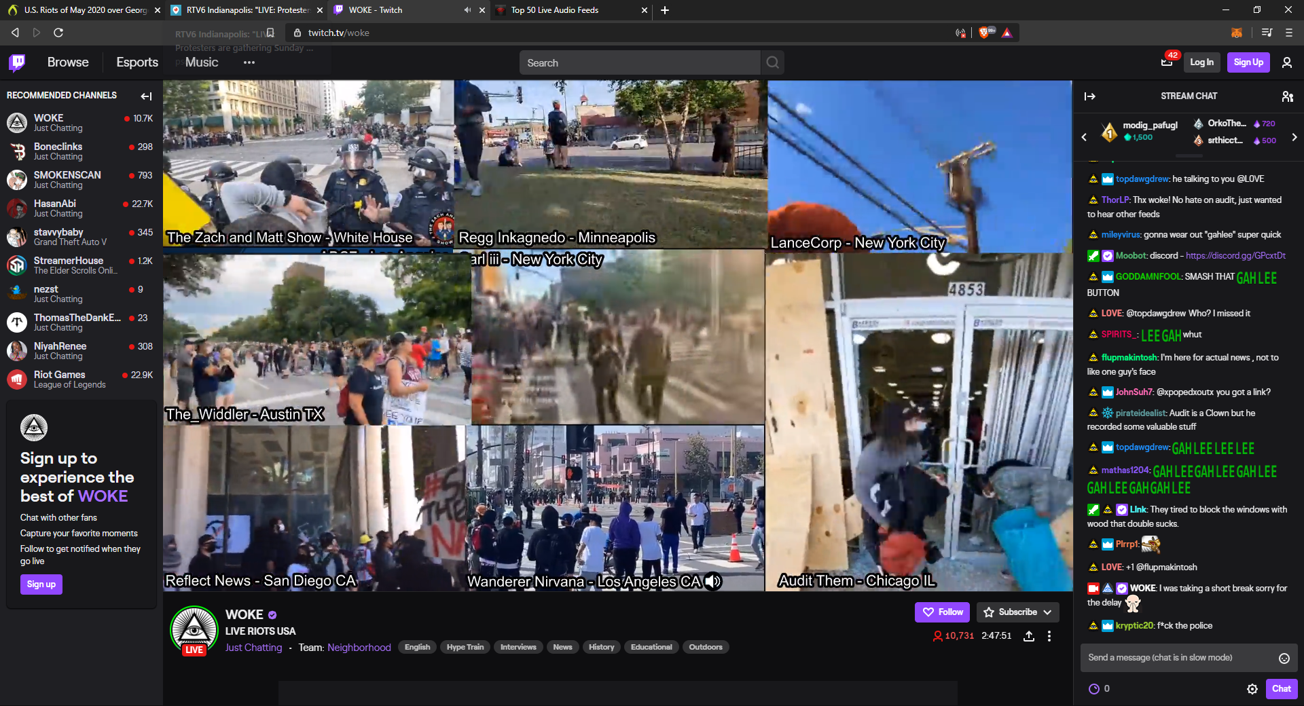Image resolution: width=1304 pixels, height=706 pixels.
Task: Open the emote picker in chat
Action: (x=1284, y=658)
